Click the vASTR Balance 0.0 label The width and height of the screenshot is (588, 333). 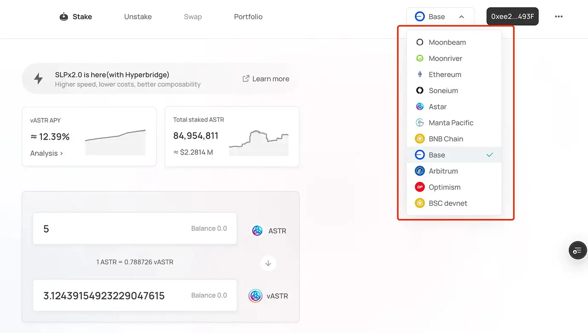pos(209,296)
